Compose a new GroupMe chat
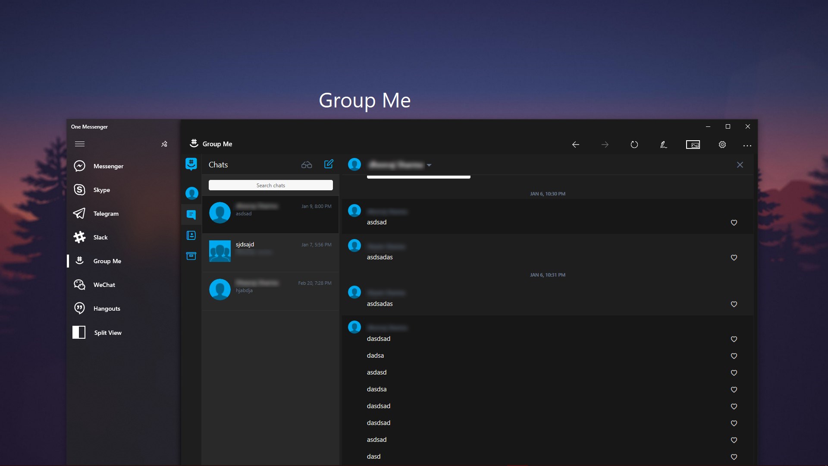This screenshot has width=828, height=466. [x=329, y=164]
